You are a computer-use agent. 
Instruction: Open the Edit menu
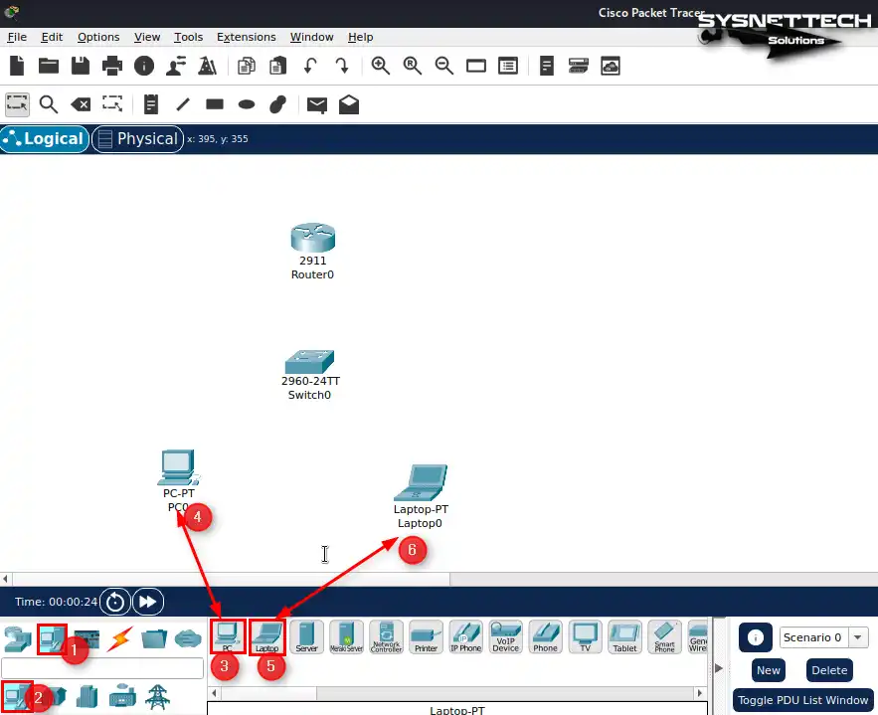52,37
